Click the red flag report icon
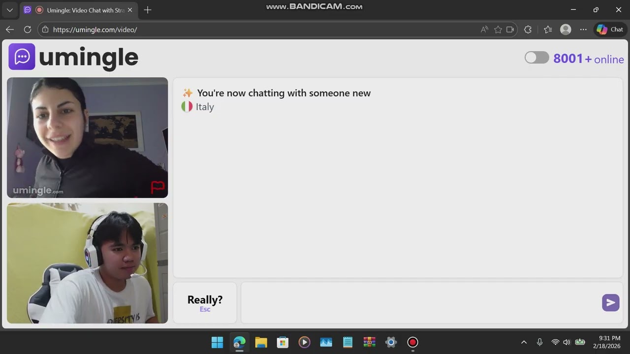Viewport: 630px width, 354px height. tap(157, 187)
